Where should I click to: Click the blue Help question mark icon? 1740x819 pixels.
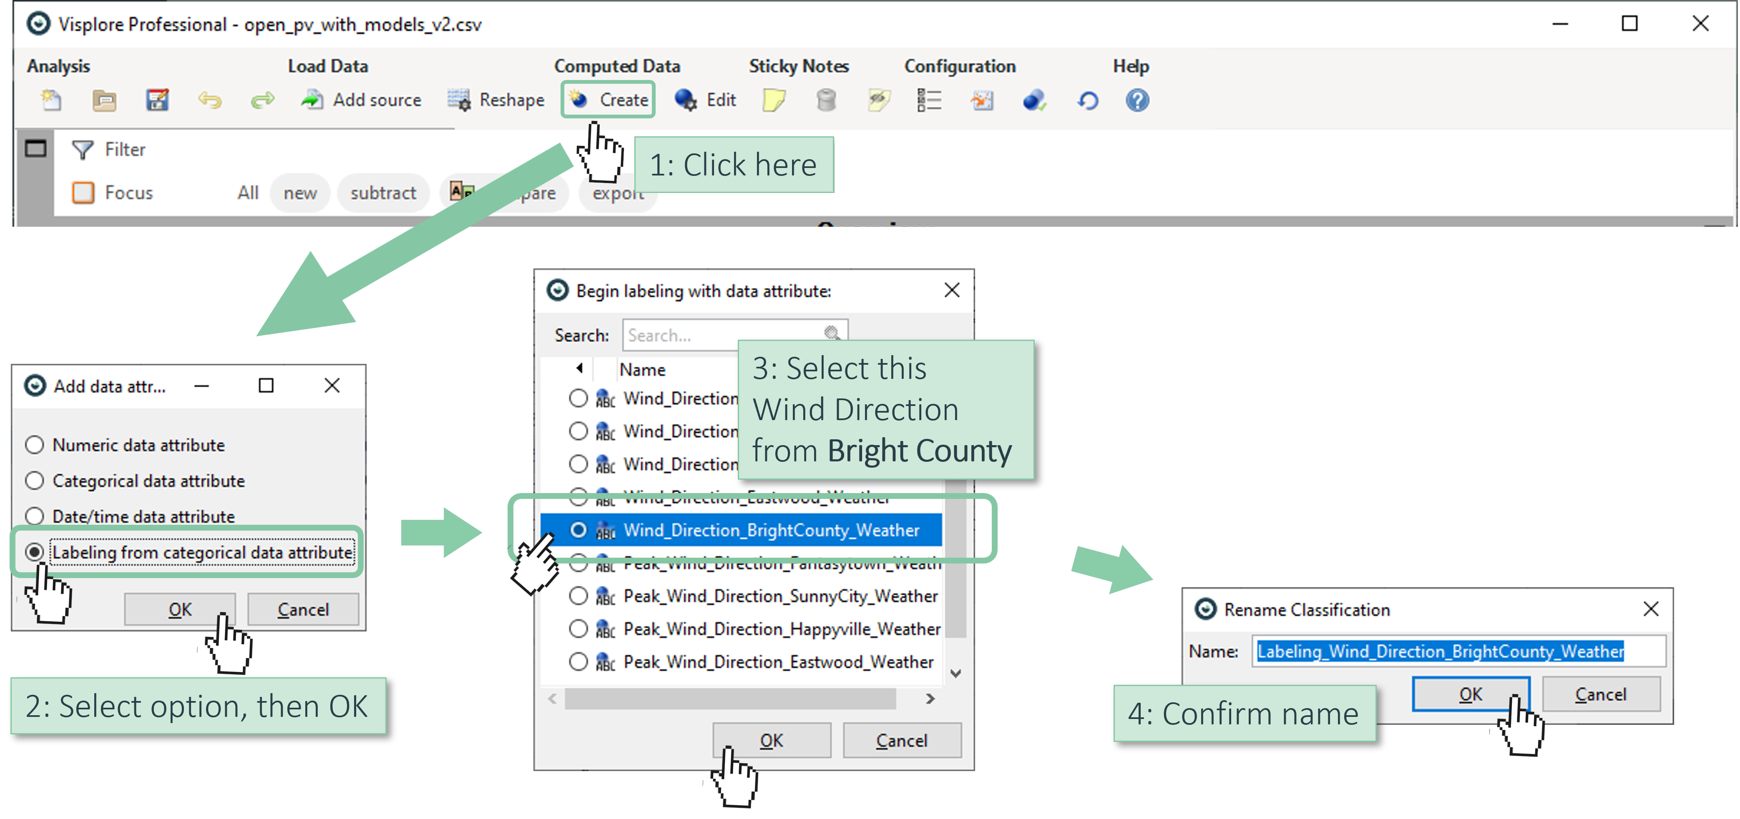[x=1137, y=100]
